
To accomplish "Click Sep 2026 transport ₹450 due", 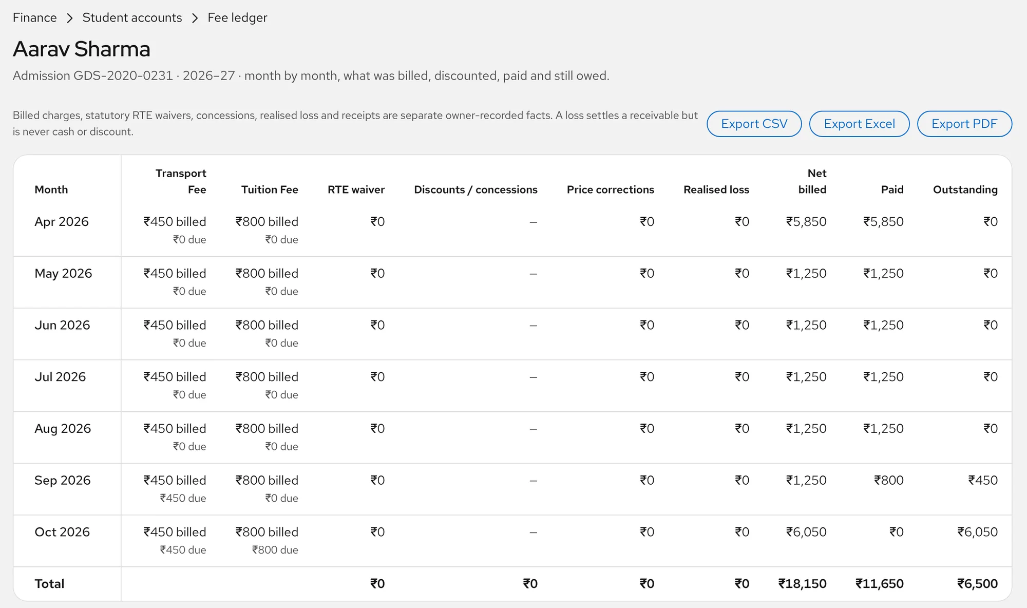I will click(x=183, y=498).
